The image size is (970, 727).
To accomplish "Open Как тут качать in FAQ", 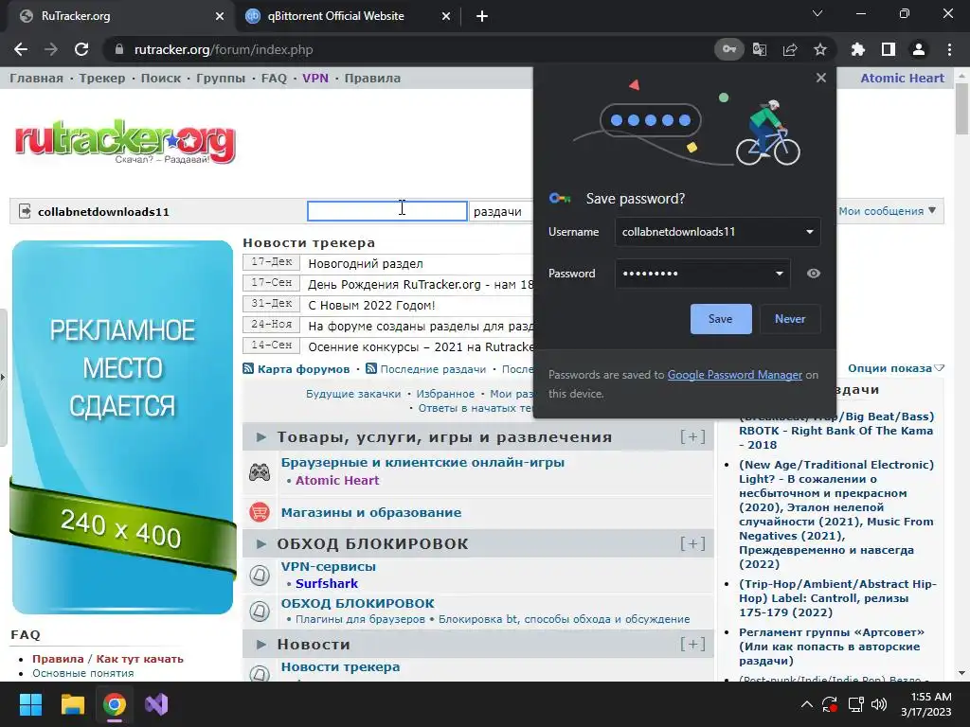I will coord(140,659).
